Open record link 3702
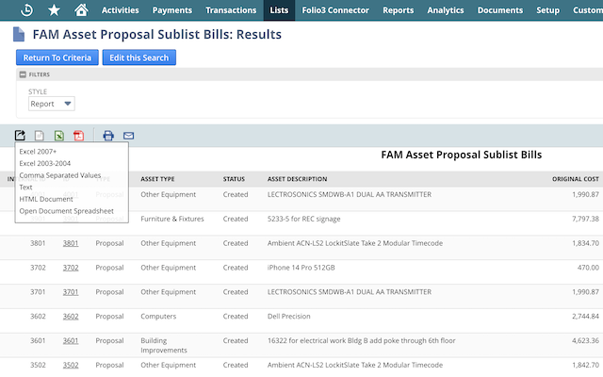This screenshot has width=603, height=377. click(x=71, y=268)
